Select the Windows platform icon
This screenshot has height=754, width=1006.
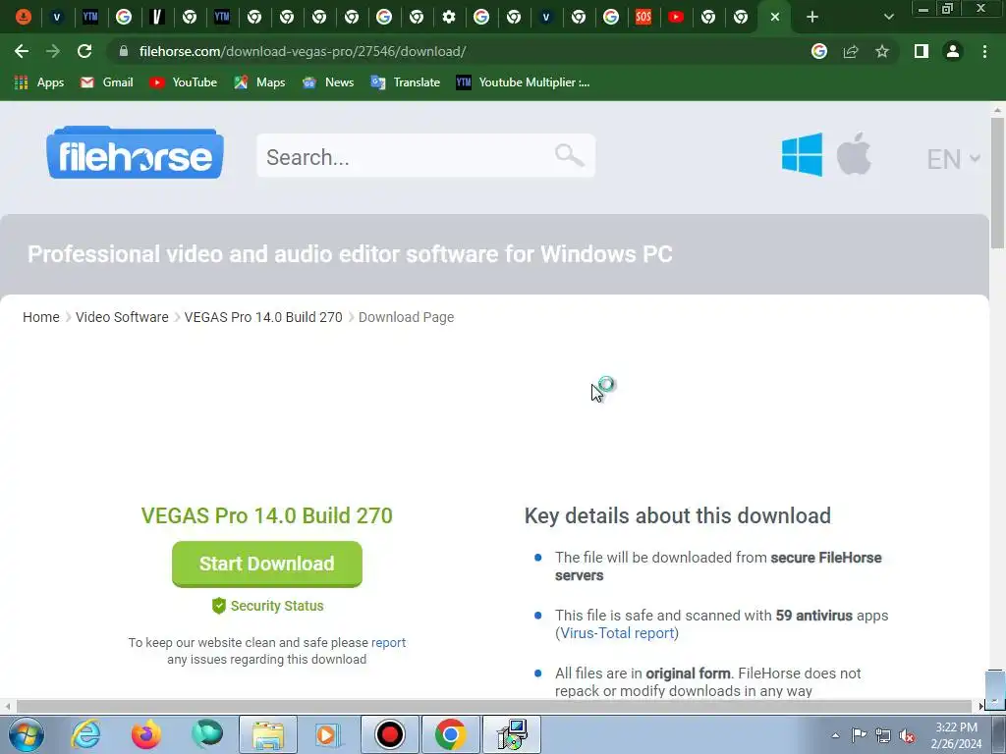pos(802,154)
